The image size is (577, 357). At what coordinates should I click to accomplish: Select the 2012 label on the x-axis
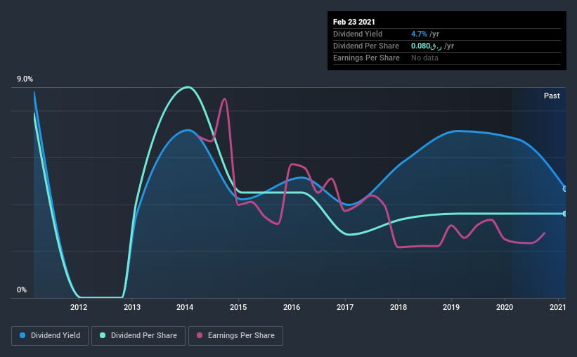tap(79, 307)
